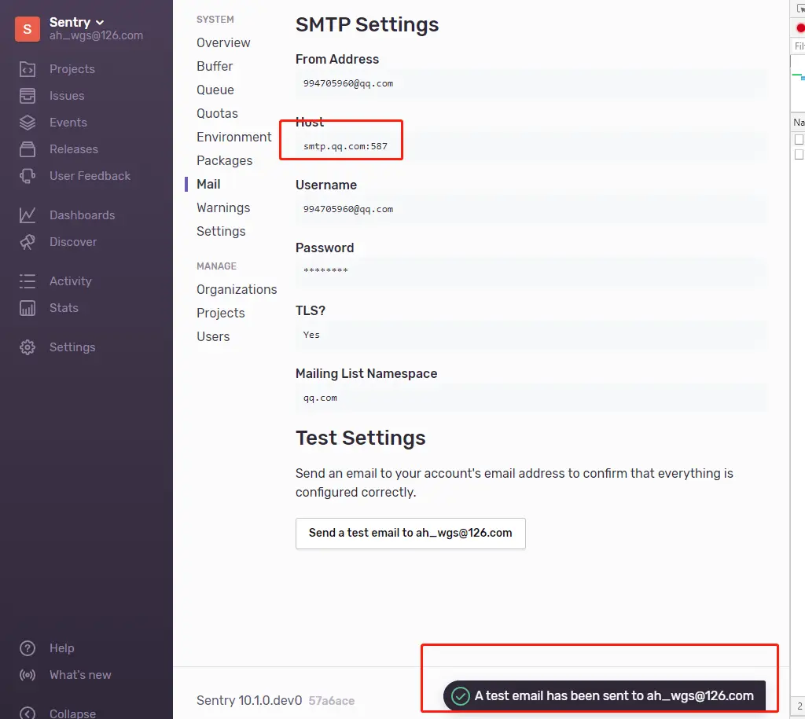Open User Feedback in the sidebar
This screenshot has width=805, height=719.
pos(90,175)
